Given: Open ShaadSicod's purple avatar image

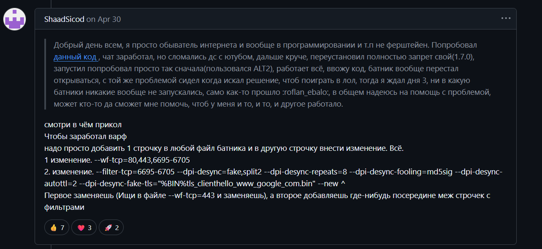Looking at the screenshot, I should pos(15,19).
